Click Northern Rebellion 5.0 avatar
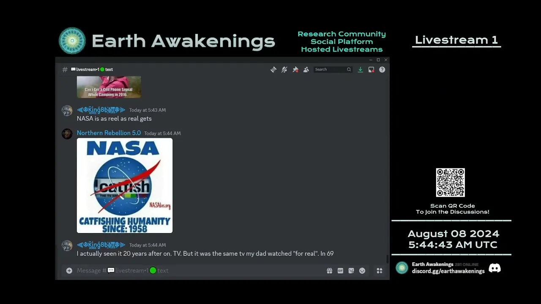Screen dimensions: 541x304 point(67,134)
